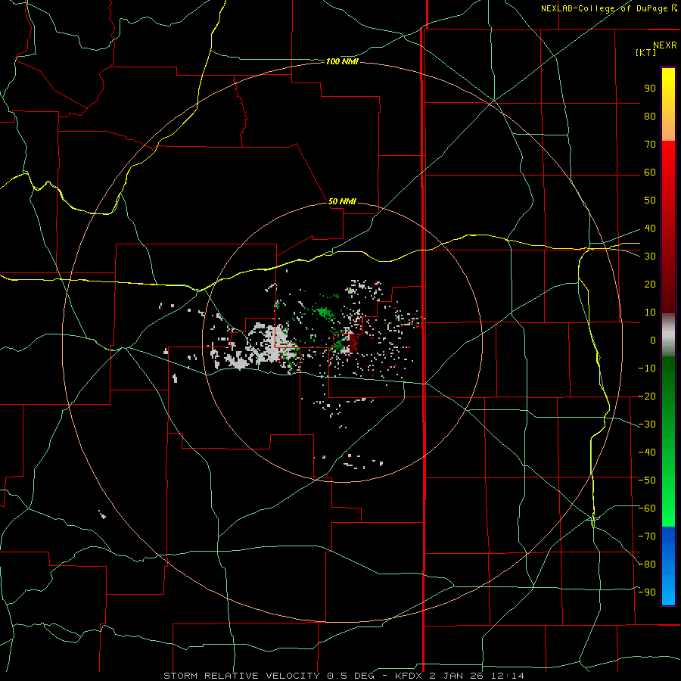This screenshot has height=681, width=681.
Task: Click the green inbound velocity patch north of the gray cluster
Action: point(324,313)
